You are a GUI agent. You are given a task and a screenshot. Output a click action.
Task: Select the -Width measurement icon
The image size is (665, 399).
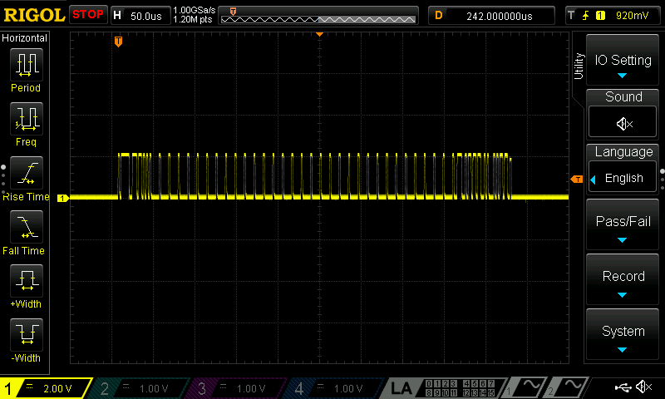click(x=27, y=335)
